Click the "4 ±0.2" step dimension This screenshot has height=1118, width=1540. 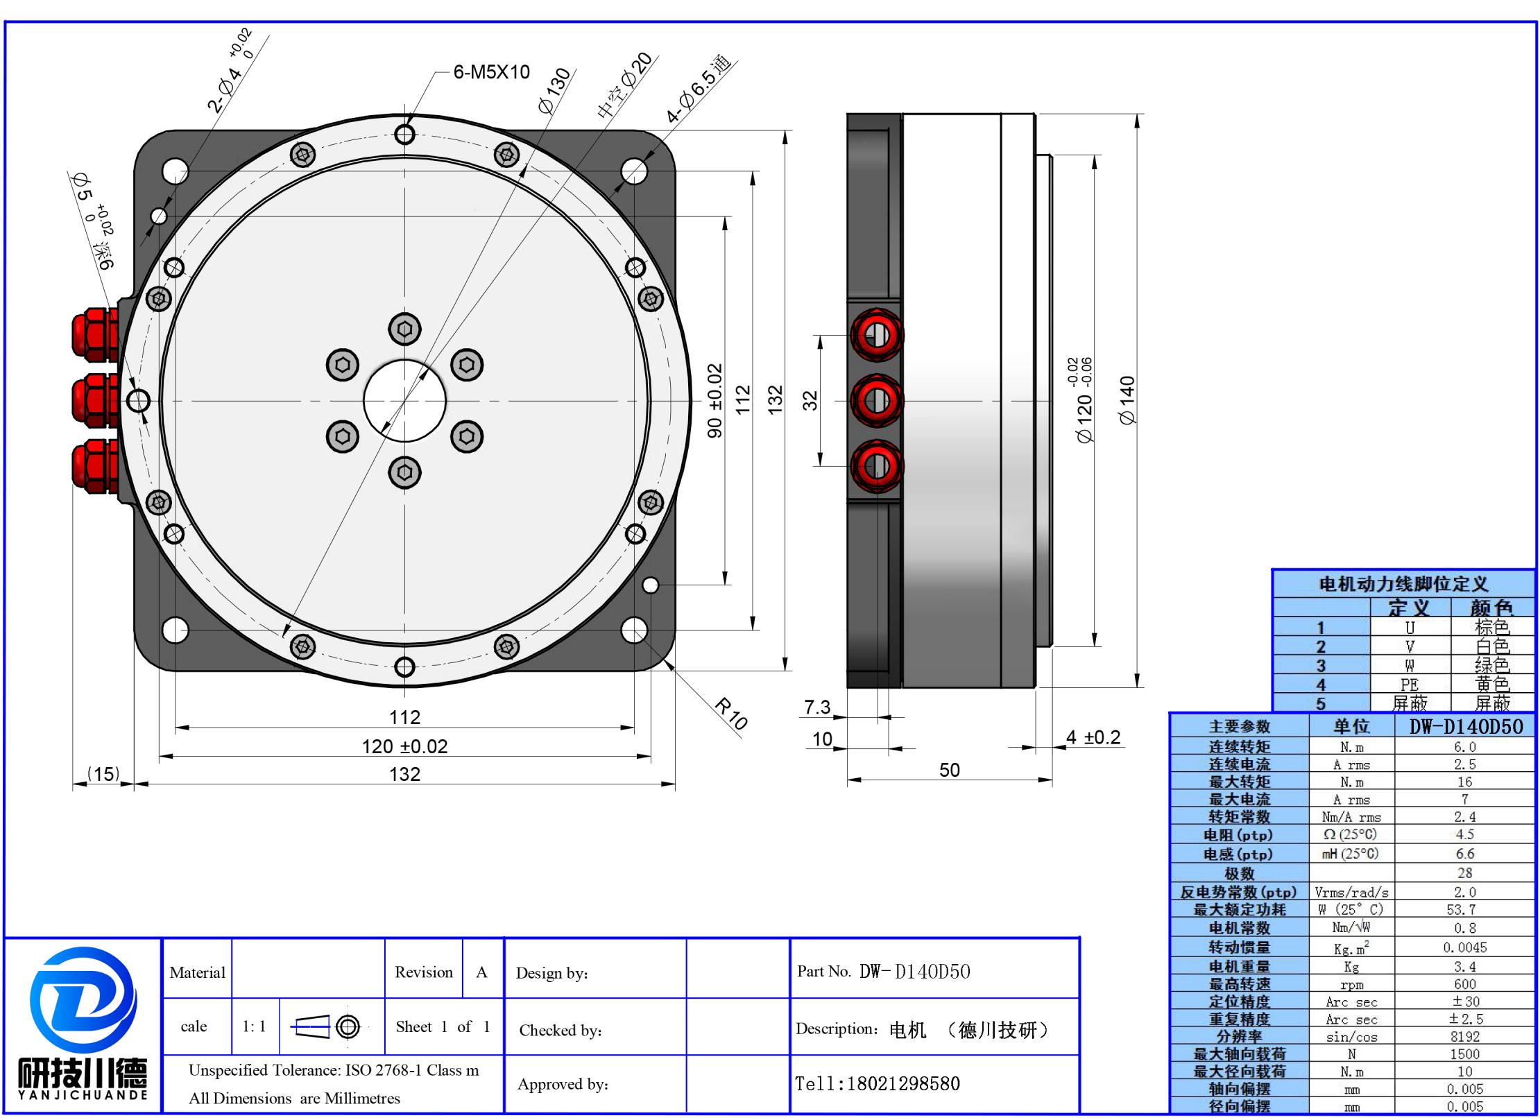point(1093,737)
